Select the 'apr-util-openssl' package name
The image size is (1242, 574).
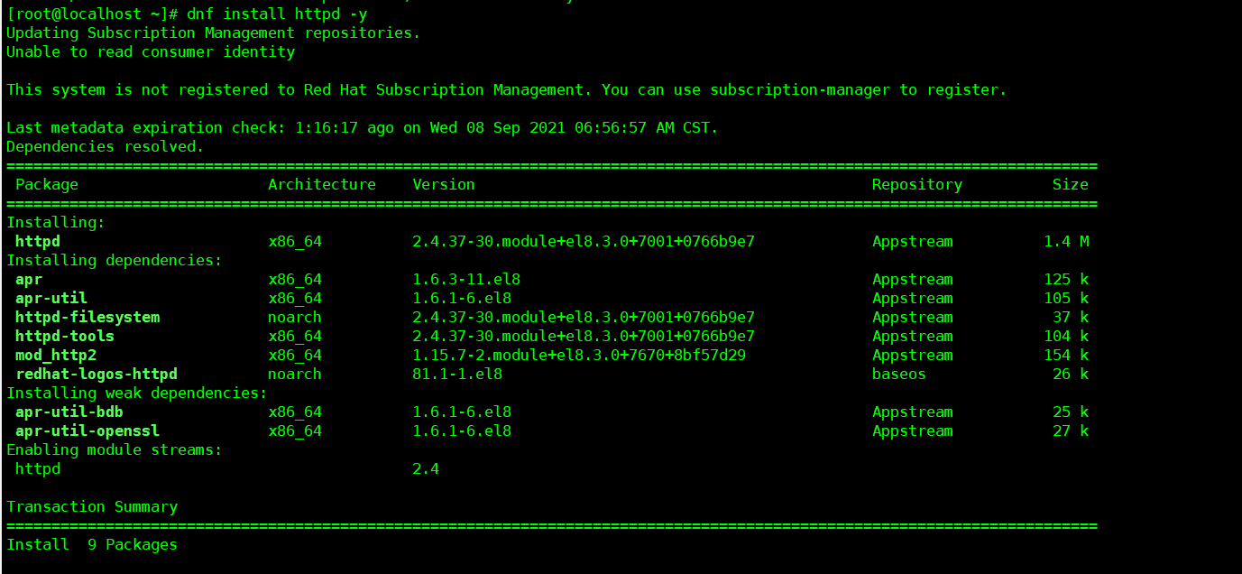(x=87, y=431)
